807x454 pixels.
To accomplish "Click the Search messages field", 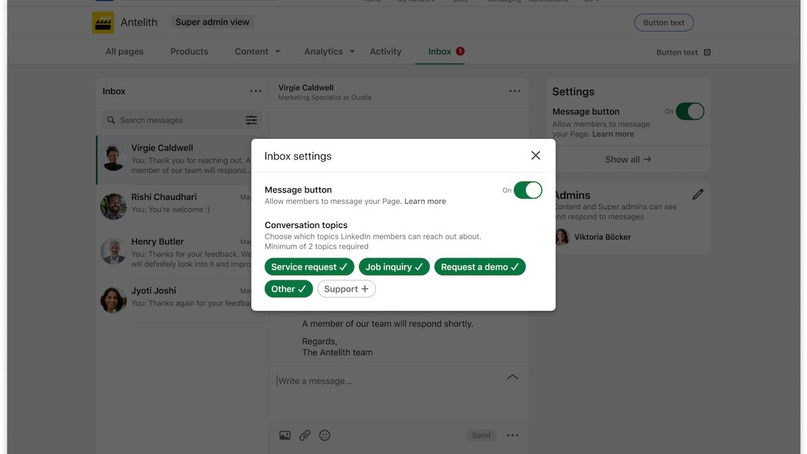I will (x=175, y=120).
